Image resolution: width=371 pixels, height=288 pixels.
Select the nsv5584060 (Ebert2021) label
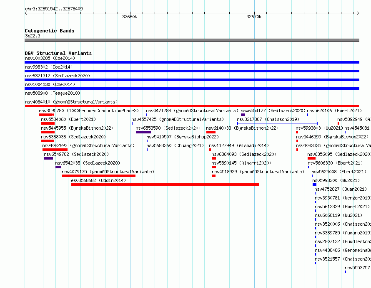(68, 119)
